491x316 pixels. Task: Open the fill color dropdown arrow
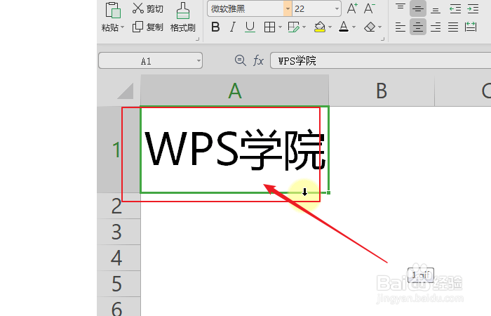point(330,27)
